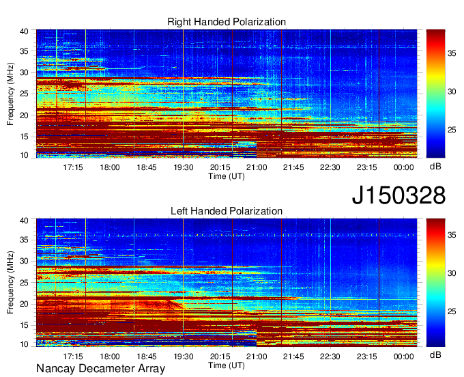Click the 40 MHz frequency tick, Left Handed plot
The image size is (464, 377).
(x=24, y=220)
